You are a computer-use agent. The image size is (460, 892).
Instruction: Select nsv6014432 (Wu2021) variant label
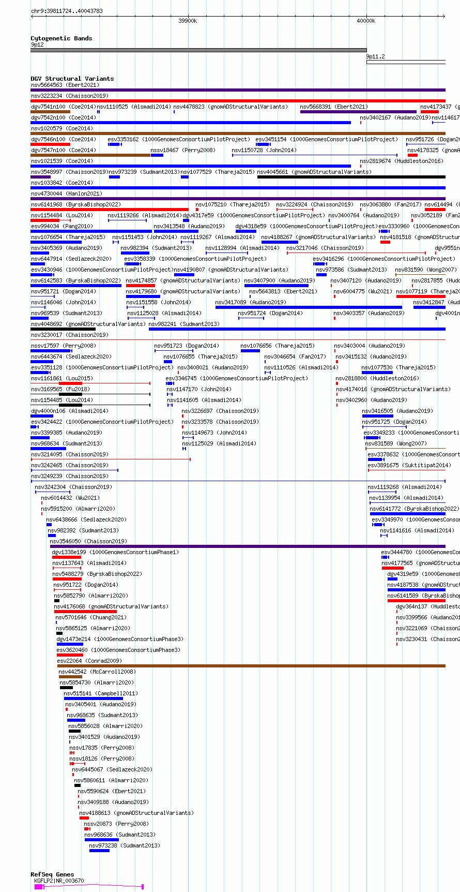pyautogui.click(x=70, y=498)
